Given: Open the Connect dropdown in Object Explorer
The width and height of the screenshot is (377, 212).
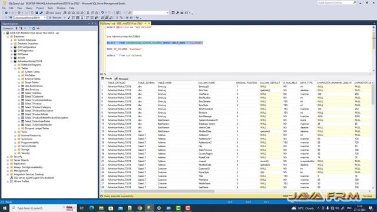Looking at the screenshot, I should [x=8, y=28].
